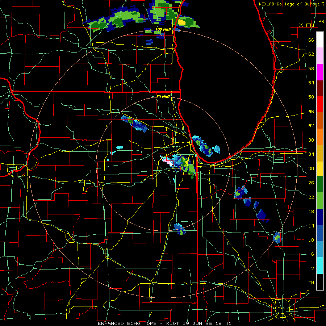The image size is (326, 326).
Task: Click the navy blue legend swatch
Action: 320,217
